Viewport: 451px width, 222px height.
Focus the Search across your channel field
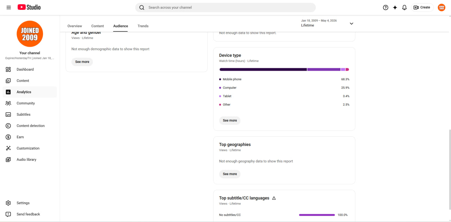point(225,7)
